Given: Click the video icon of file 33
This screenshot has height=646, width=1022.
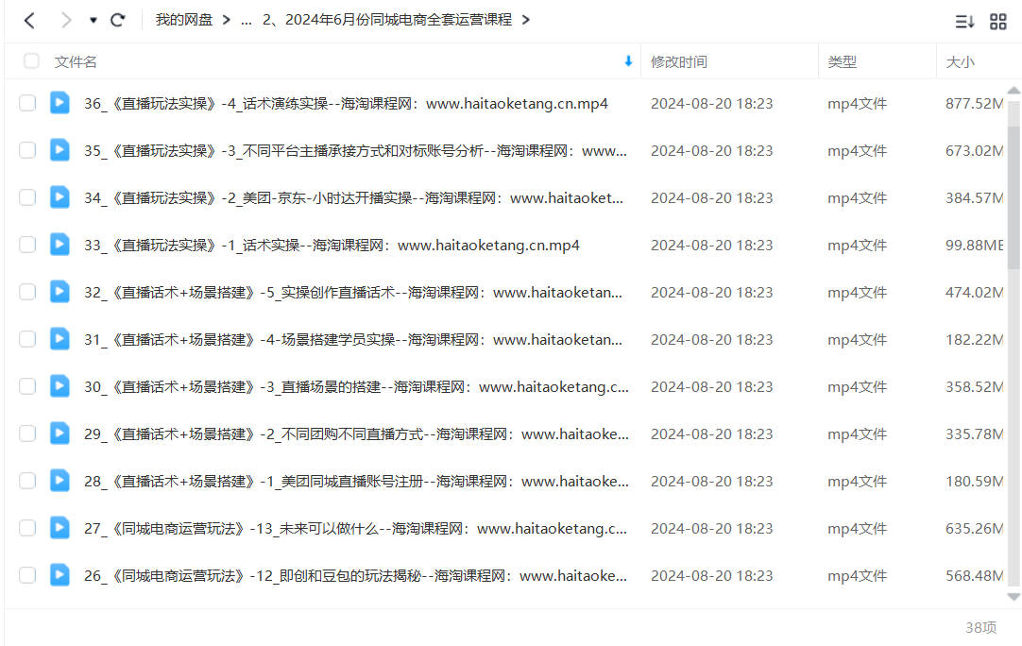Looking at the screenshot, I should (60, 245).
